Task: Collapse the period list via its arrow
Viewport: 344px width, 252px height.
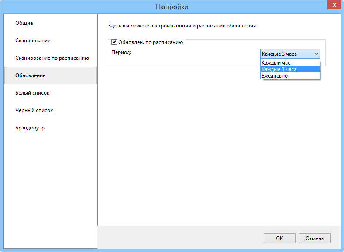Action: [316, 54]
